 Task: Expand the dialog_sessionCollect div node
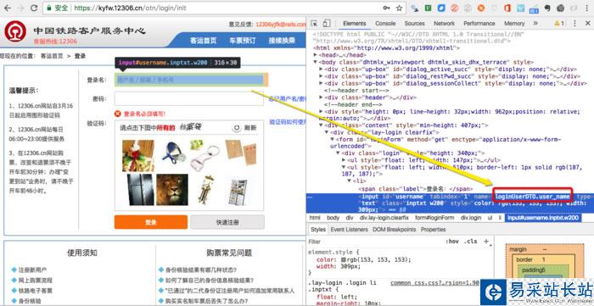pos(322,83)
